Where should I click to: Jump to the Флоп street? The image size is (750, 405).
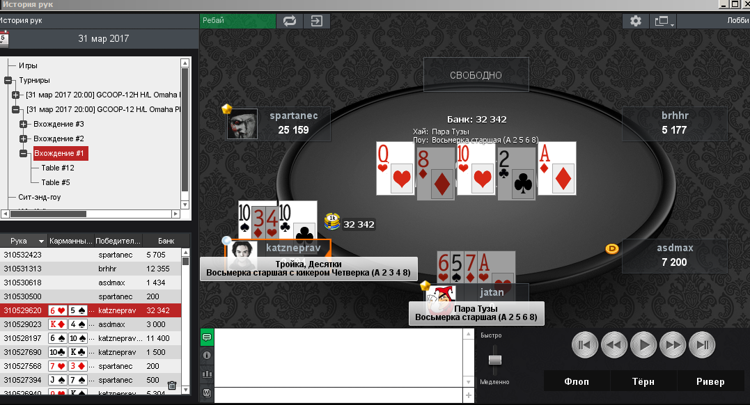click(577, 381)
